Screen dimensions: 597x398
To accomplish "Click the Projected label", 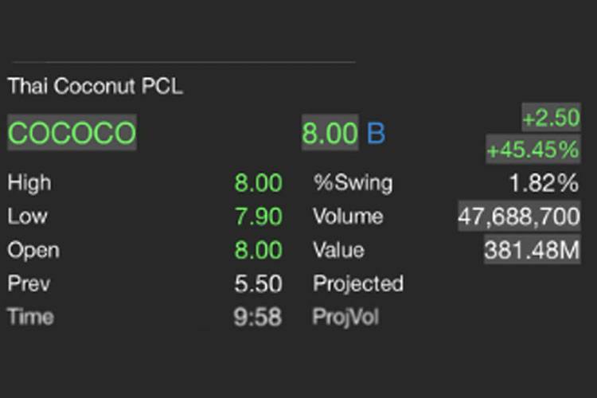I will coord(358,283).
